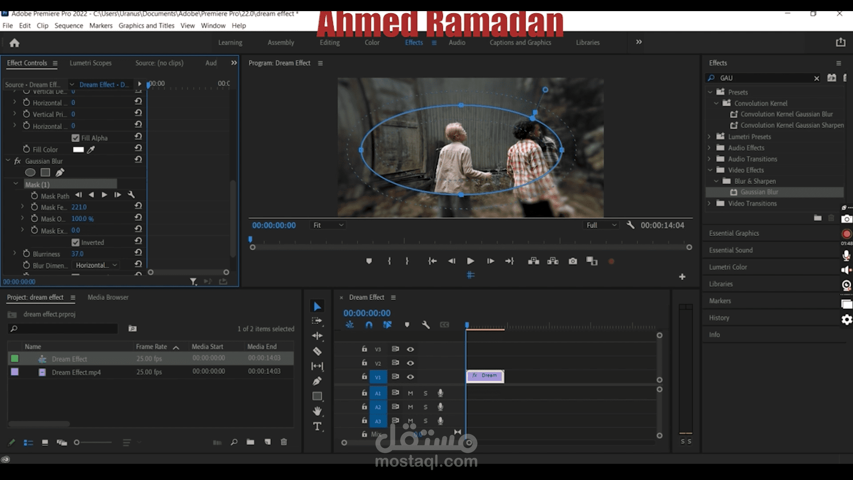The height and width of the screenshot is (480, 853).
Task: Click Add New Item button in Project panel
Action: pos(267,442)
